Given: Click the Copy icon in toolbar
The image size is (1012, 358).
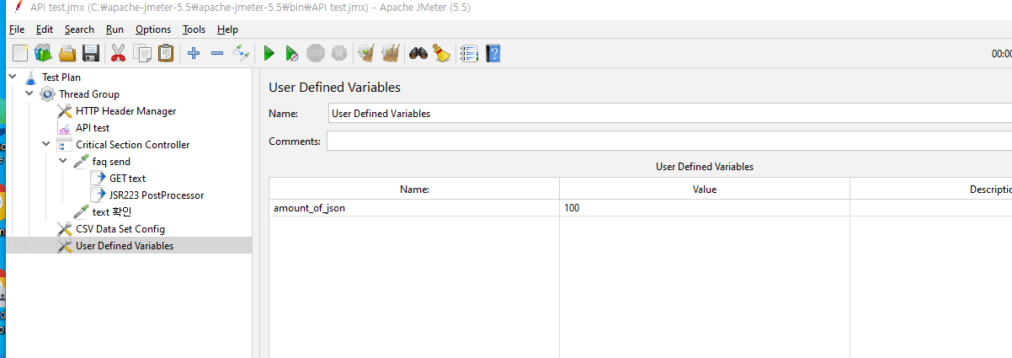Looking at the screenshot, I should click(x=142, y=54).
